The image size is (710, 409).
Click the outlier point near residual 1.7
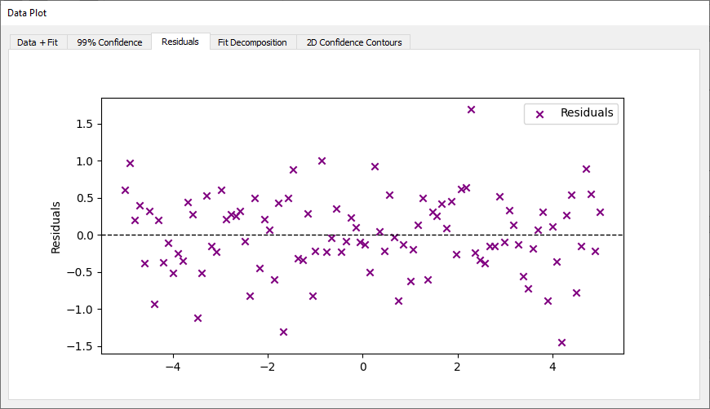click(472, 109)
